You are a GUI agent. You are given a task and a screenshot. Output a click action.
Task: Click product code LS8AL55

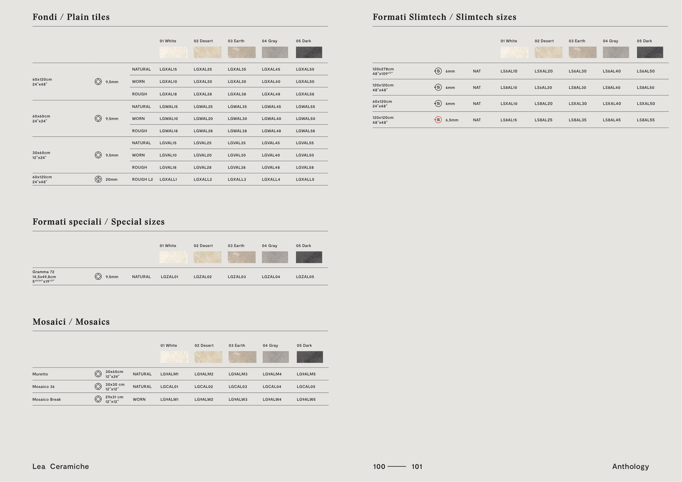tap(645, 120)
